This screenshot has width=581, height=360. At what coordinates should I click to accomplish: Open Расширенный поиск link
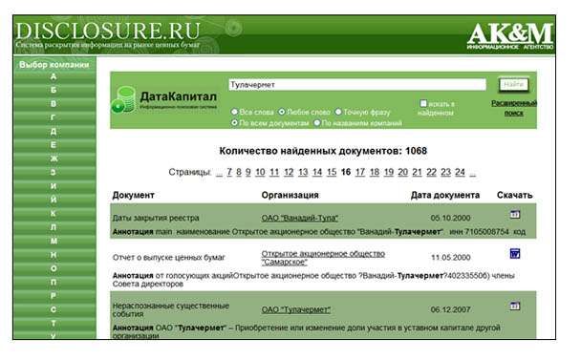coord(514,108)
